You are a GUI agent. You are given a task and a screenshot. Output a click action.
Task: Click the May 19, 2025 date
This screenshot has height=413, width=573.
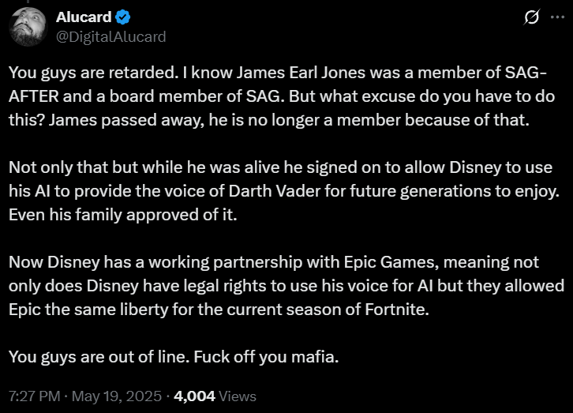coord(118,396)
